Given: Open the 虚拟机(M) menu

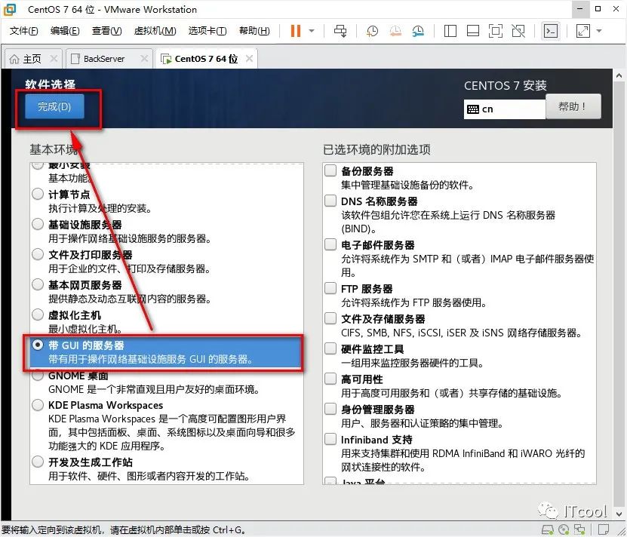Looking at the screenshot, I should click(x=155, y=31).
